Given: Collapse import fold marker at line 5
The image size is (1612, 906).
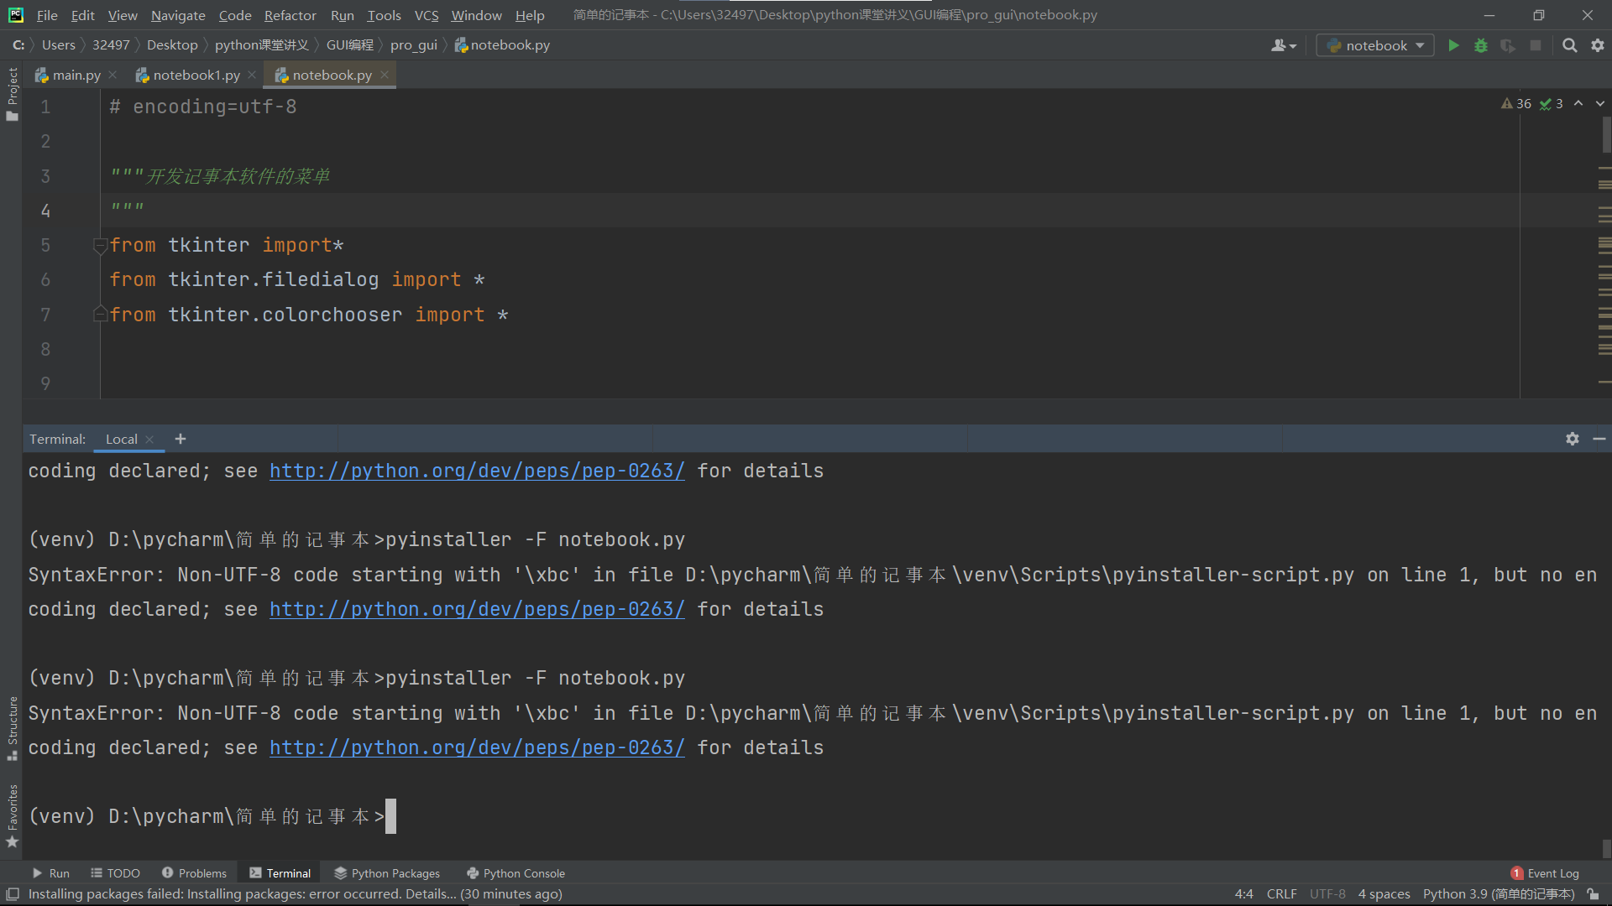Looking at the screenshot, I should click(100, 246).
